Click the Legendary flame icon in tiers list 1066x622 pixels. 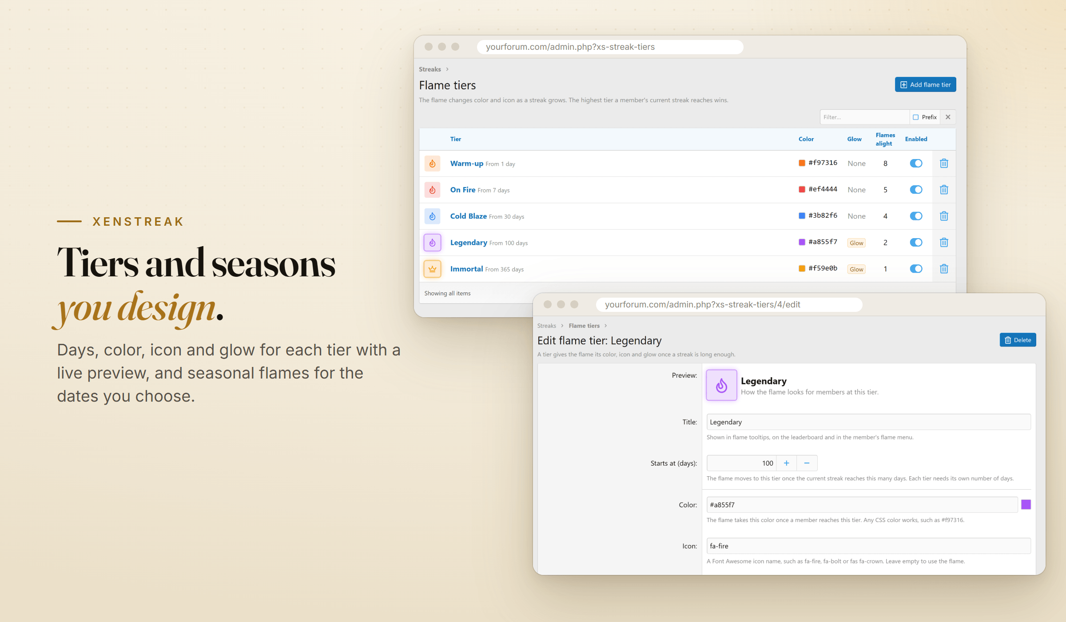tap(432, 243)
